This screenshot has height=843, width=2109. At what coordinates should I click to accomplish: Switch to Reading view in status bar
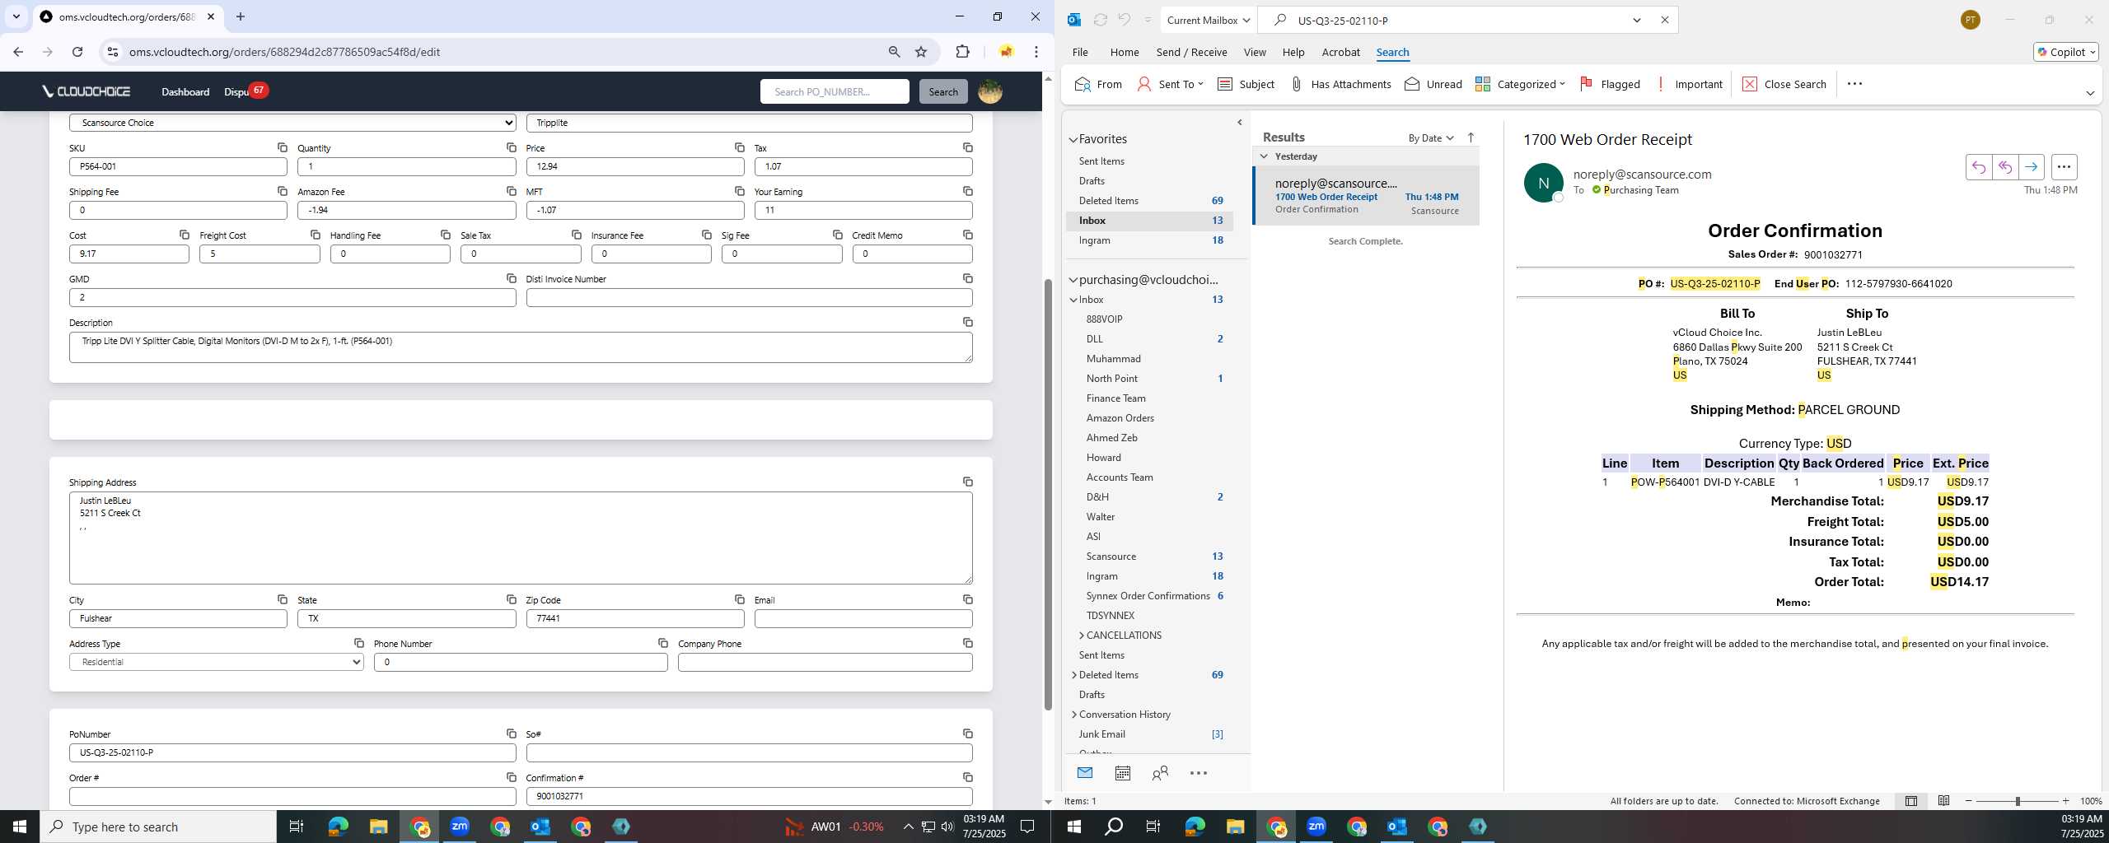(x=1943, y=801)
